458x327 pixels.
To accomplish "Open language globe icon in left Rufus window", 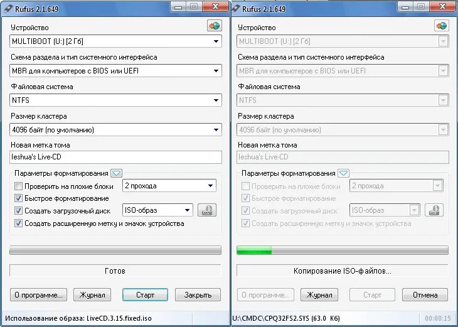I will point(214,26).
